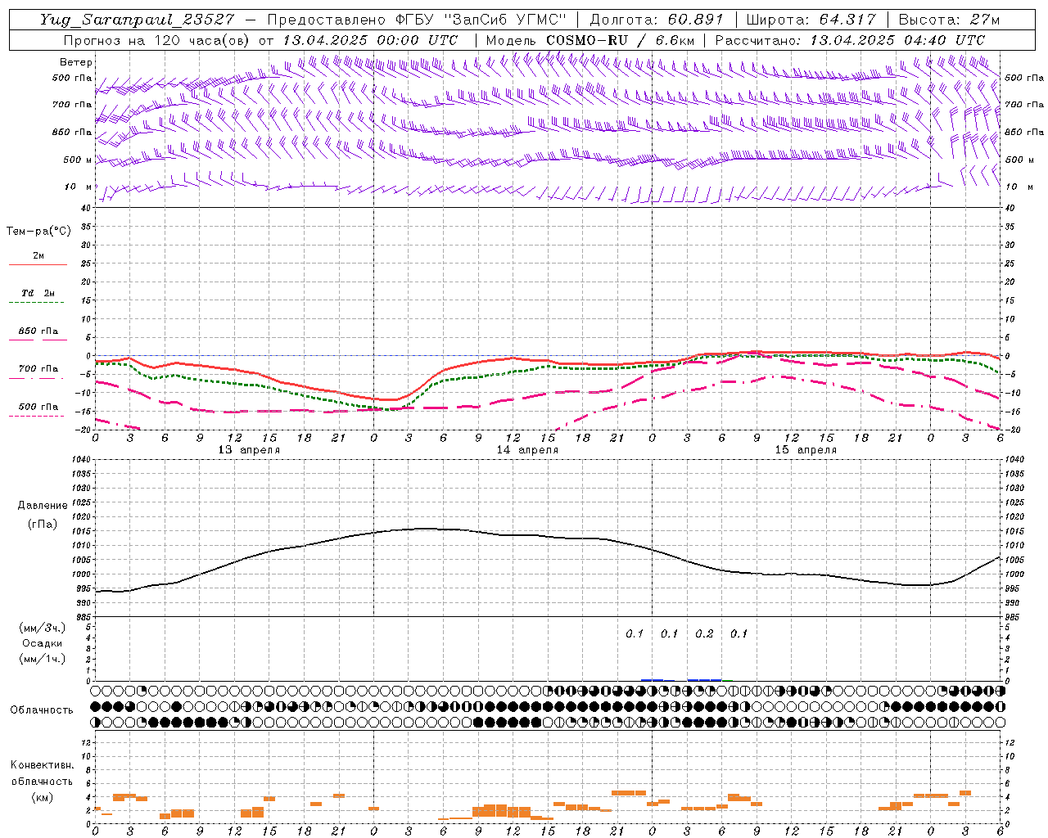1048x838 pixels.
Task: Click the 'Td 2м' dew point legend entry
Action: pyautogui.click(x=38, y=293)
